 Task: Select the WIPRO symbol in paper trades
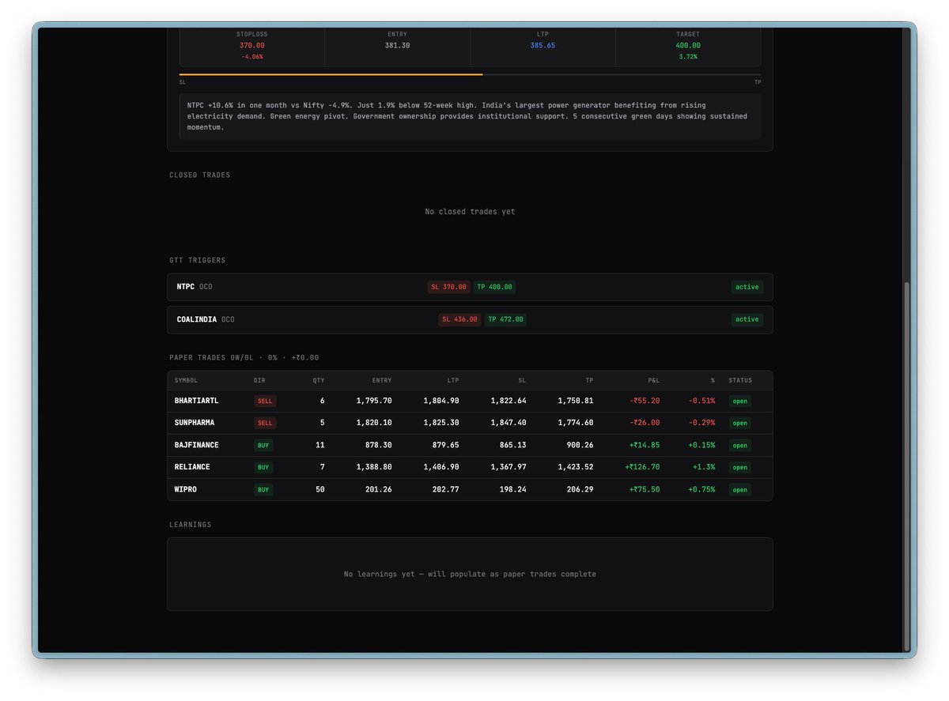(186, 489)
